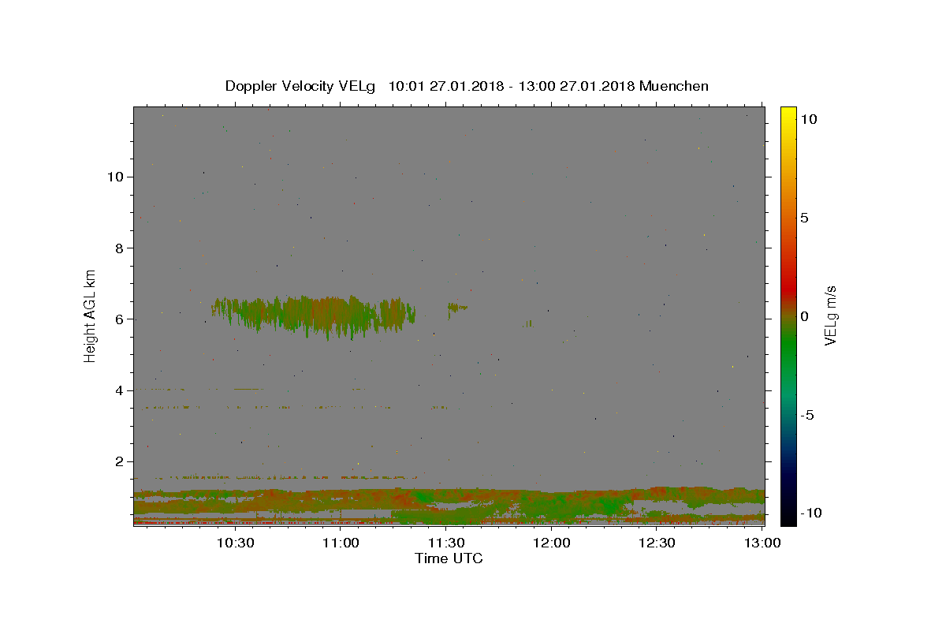This screenshot has width=946, height=631.
Task: Click the plot title 'Doppler Velocity VELg'
Action: click(x=301, y=86)
